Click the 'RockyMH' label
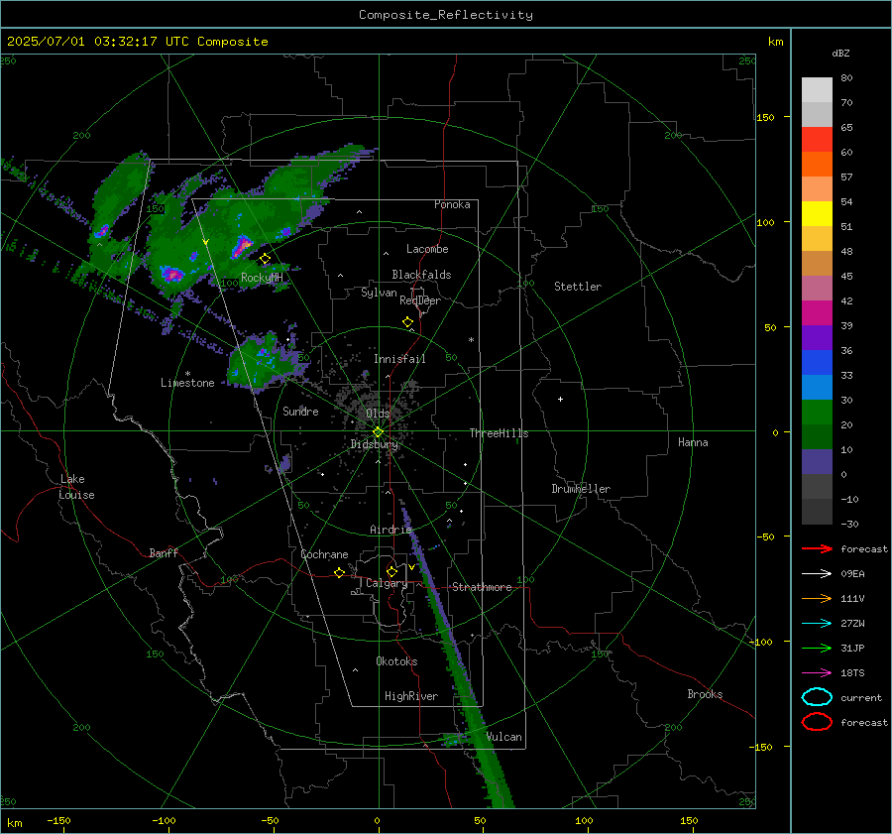Image resolution: width=892 pixels, height=834 pixels. click(x=262, y=278)
